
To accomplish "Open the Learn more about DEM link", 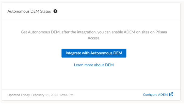I will coord(94,65).
